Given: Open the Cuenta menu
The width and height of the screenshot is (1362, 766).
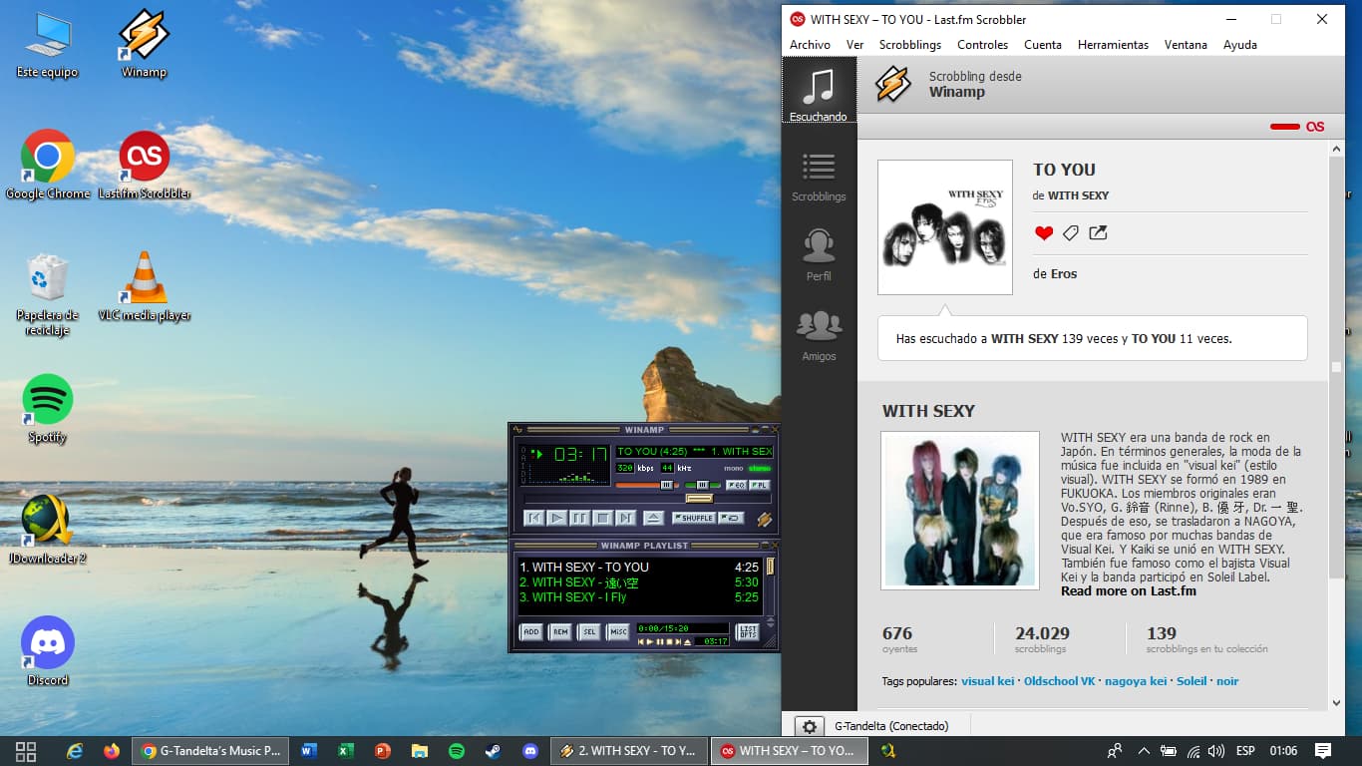Looking at the screenshot, I should tap(1043, 45).
